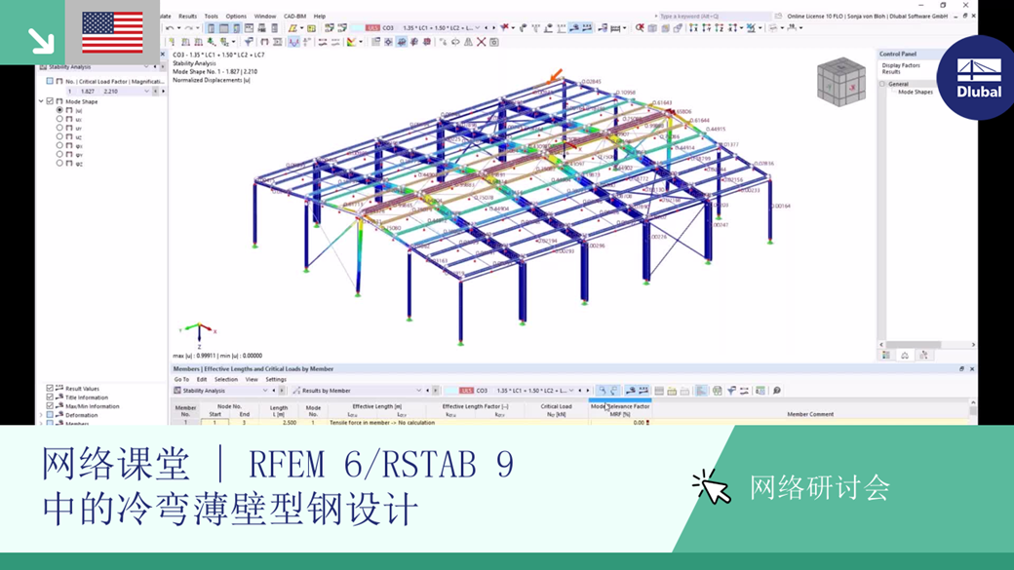Screen dimensions: 1014x570
Task: Click the first icon at Control Panel bottom
Action: pos(886,355)
